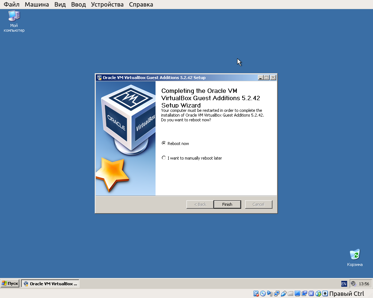This screenshot has height=298, width=373.
Task: Open the Справка menu
Action: [x=141, y=4]
